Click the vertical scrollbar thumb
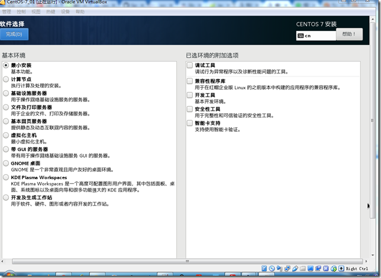Image resolution: width=381 pixels, height=278 pixels. 373,120
